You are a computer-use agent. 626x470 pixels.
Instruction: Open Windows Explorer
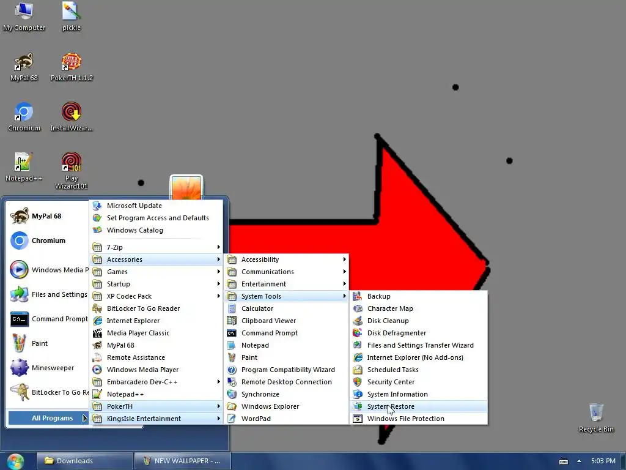286,406
